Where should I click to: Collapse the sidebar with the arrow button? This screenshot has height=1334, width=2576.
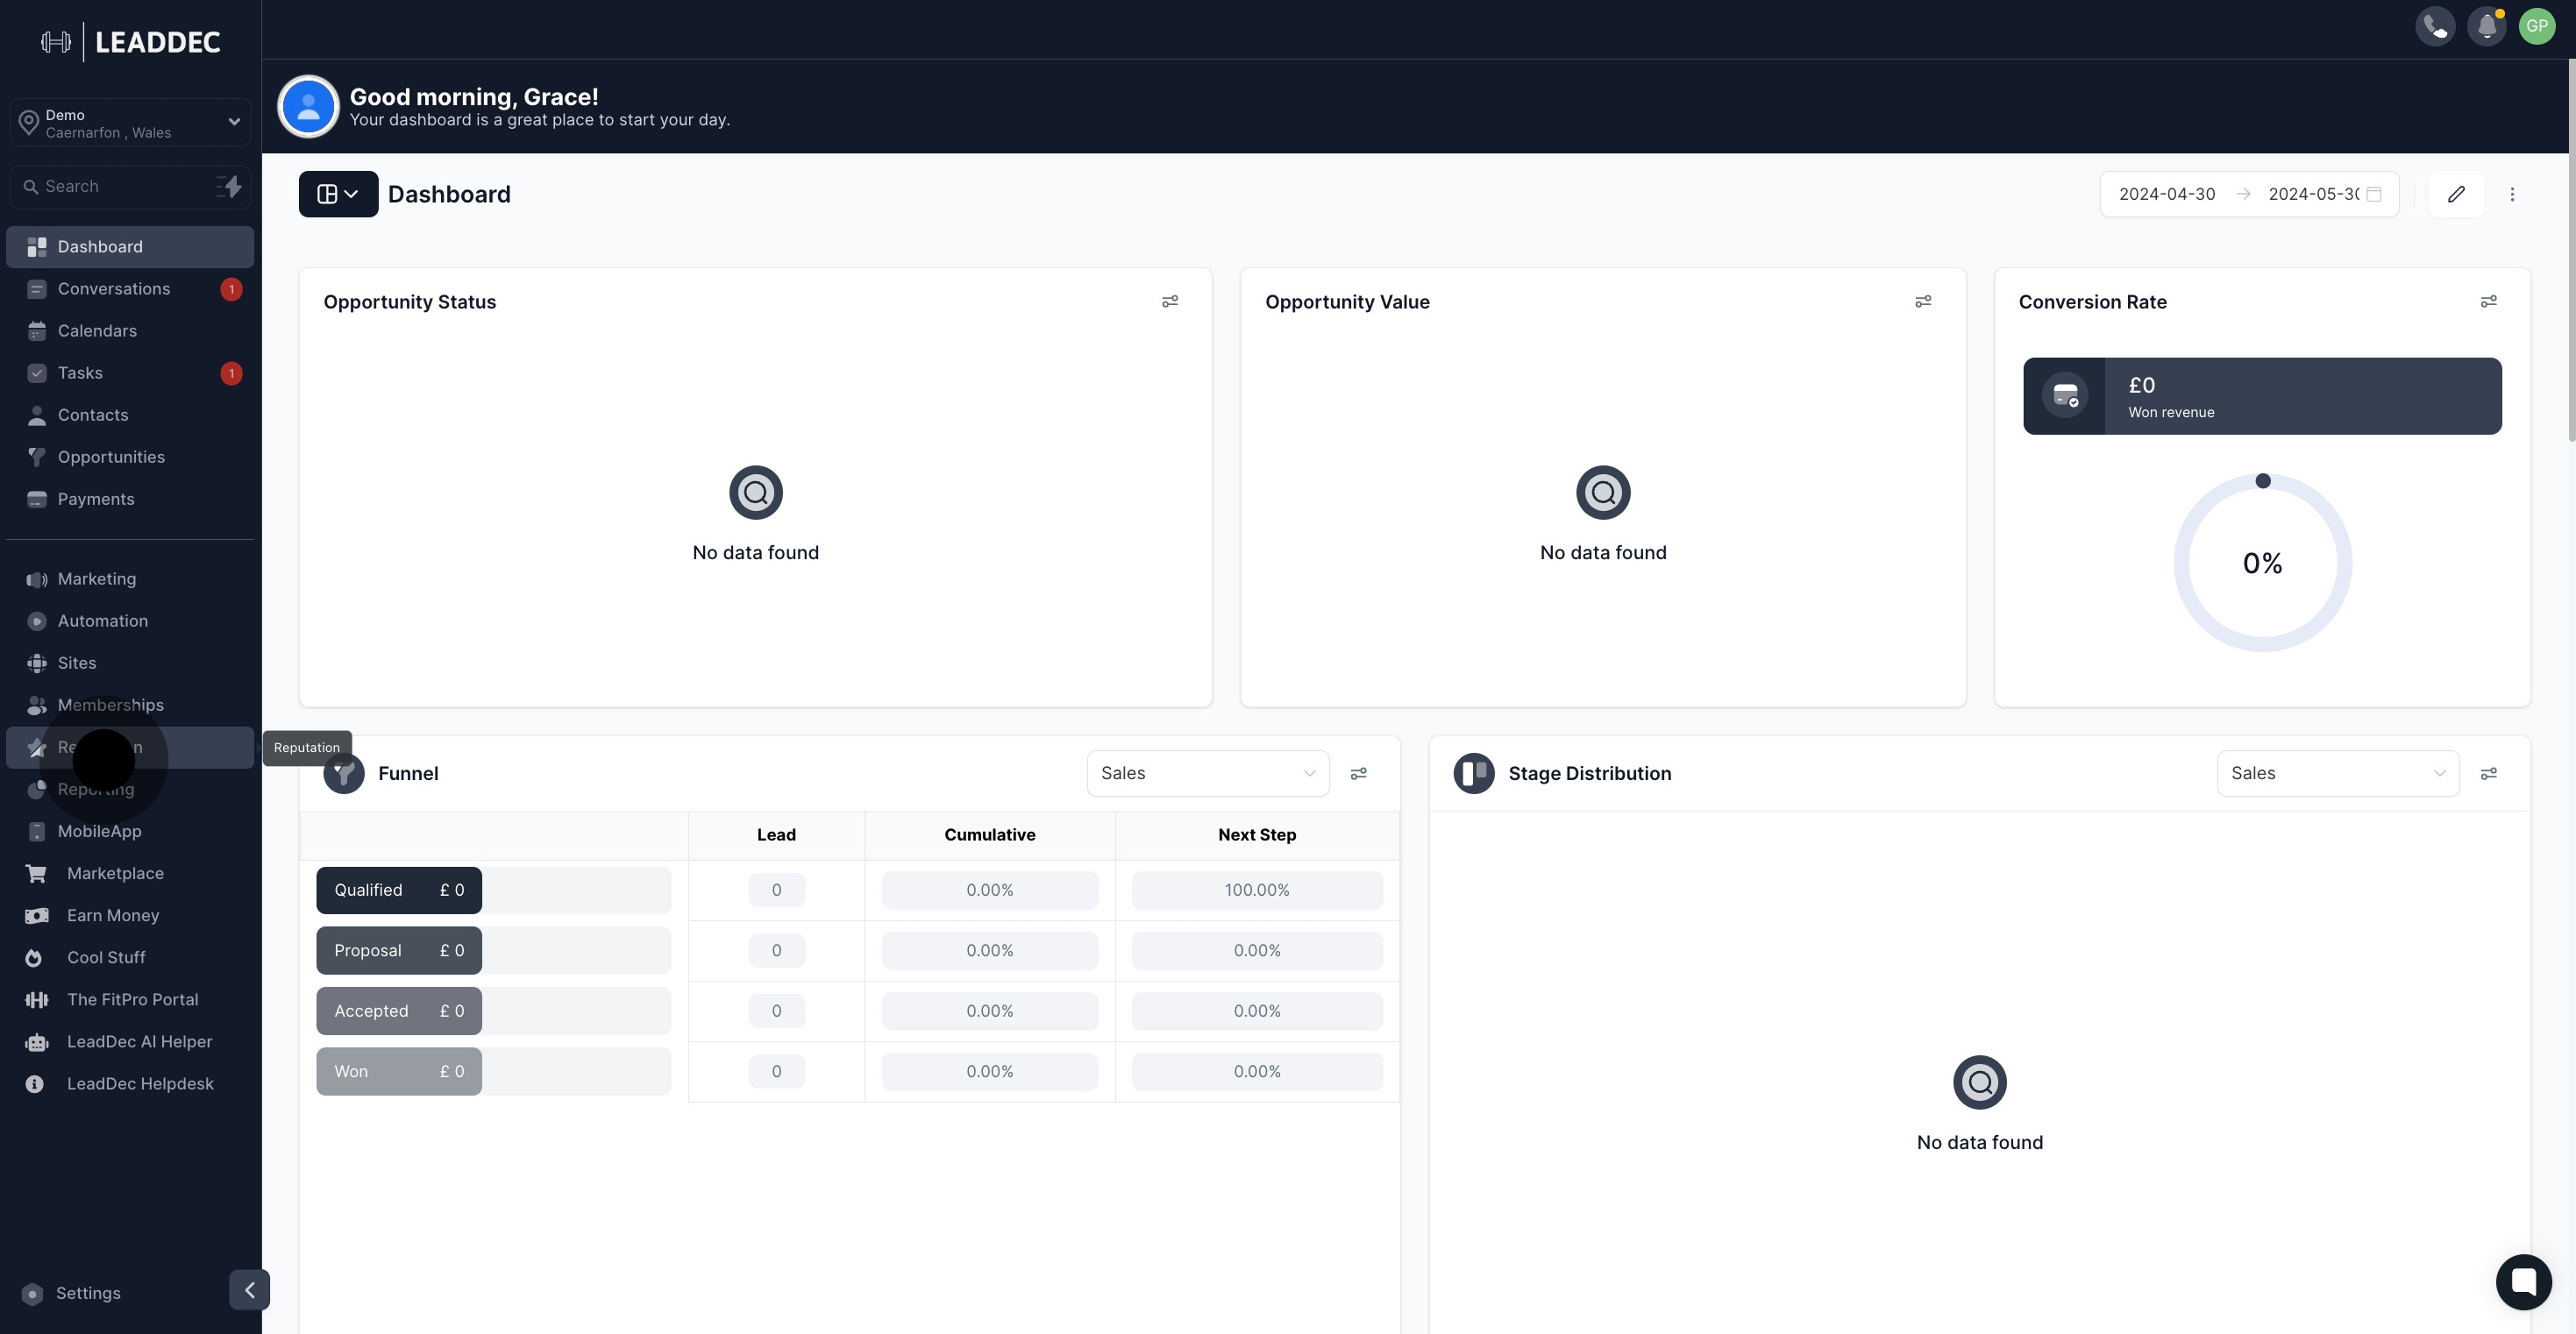pyautogui.click(x=249, y=1289)
